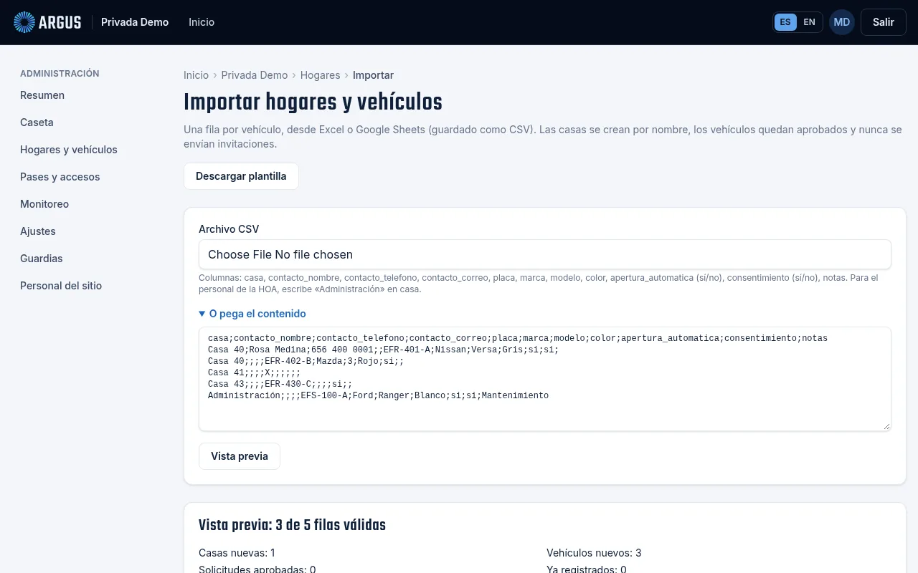This screenshot has height=573, width=918.
Task: Navigate to Monitoreo in the sidebar
Action: [44, 204]
